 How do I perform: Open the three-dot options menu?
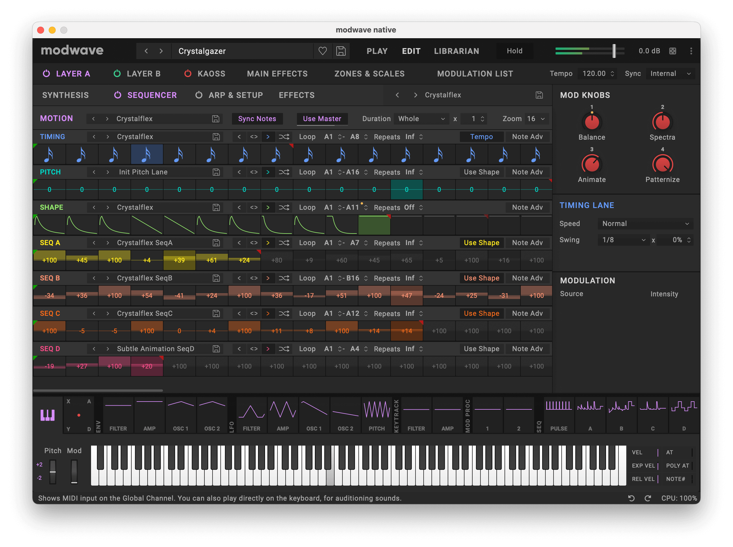pos(691,51)
